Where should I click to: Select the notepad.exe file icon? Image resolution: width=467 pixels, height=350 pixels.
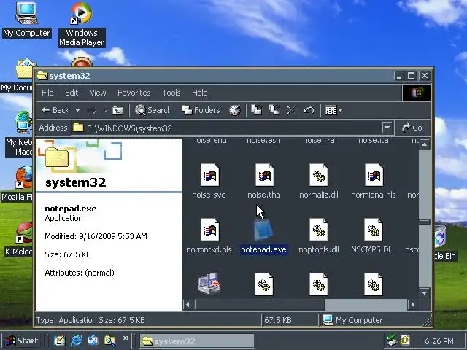coord(263,230)
